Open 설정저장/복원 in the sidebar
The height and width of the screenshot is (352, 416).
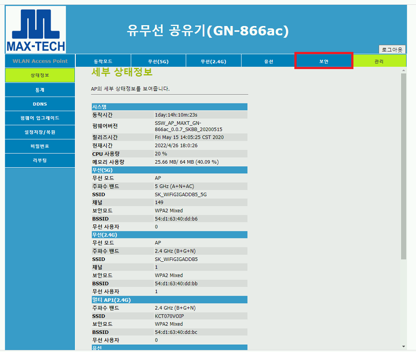[40, 132]
